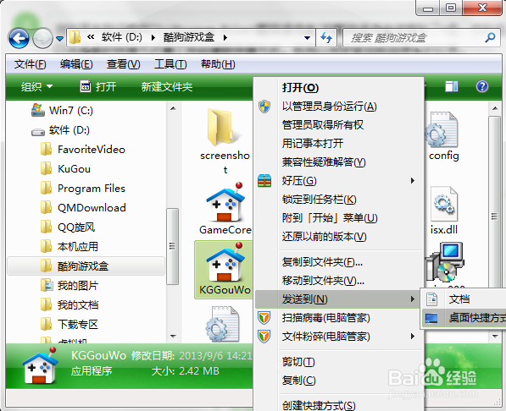Viewport: 506px width, 411px height.
Task: Choose 以管理员身份运行(A)
Action: coord(338,106)
